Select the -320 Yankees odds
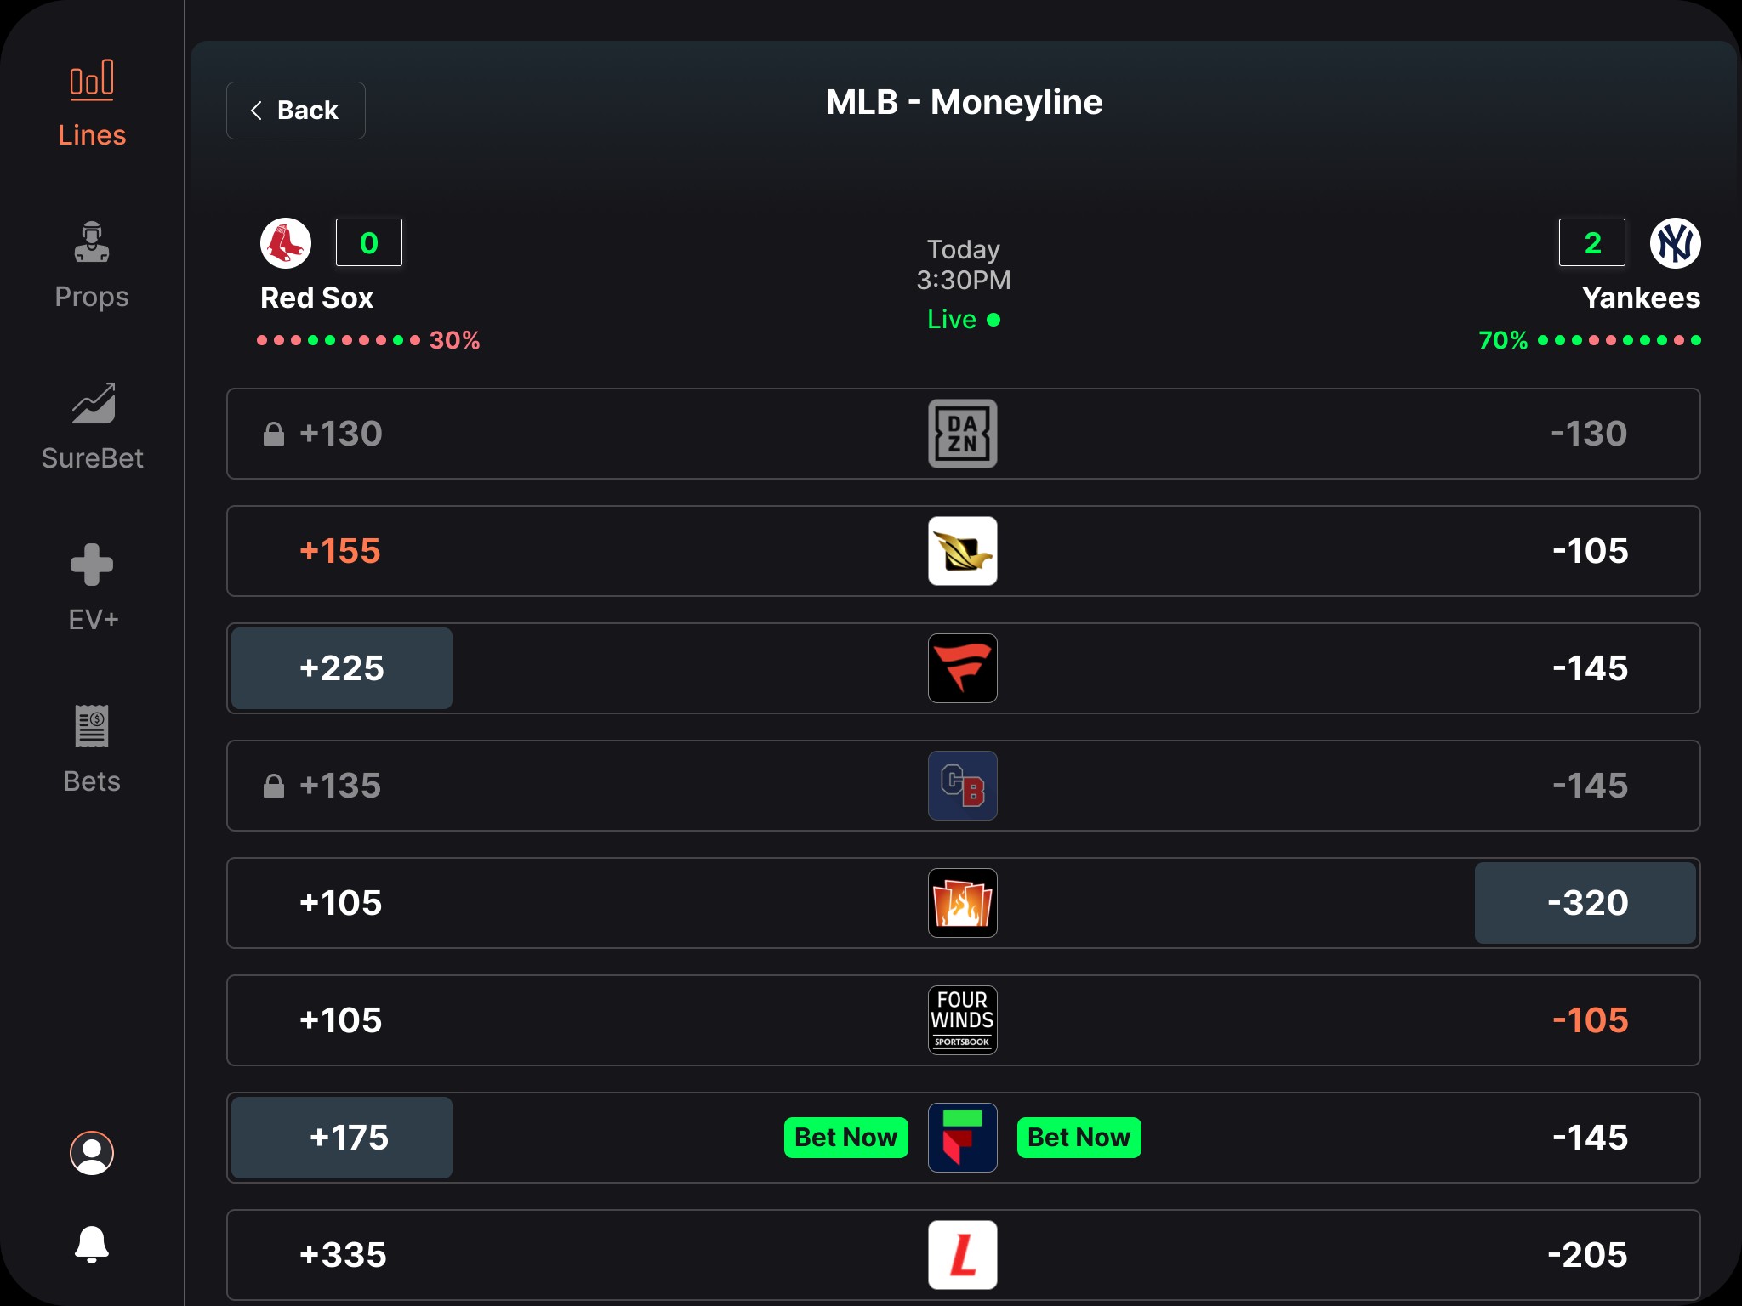Image resolution: width=1742 pixels, height=1306 pixels. pyautogui.click(x=1585, y=903)
